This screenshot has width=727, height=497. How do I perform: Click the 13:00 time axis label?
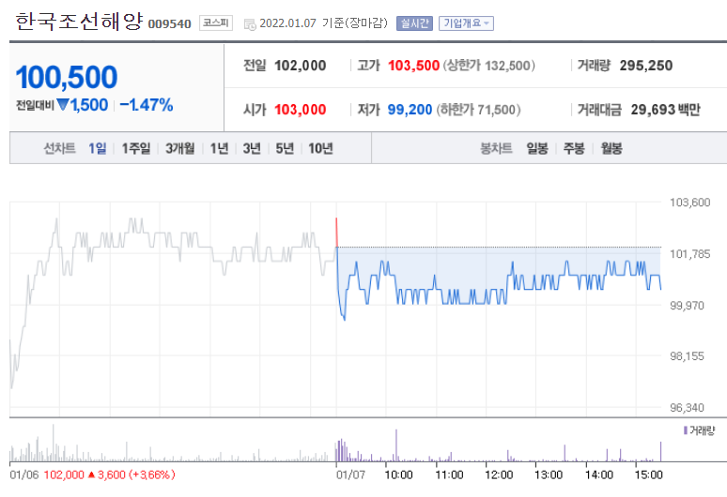coord(549,474)
